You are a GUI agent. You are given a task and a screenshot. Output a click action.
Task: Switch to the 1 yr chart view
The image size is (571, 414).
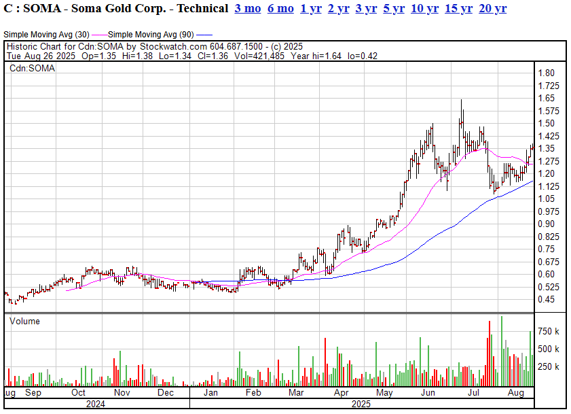311,8
